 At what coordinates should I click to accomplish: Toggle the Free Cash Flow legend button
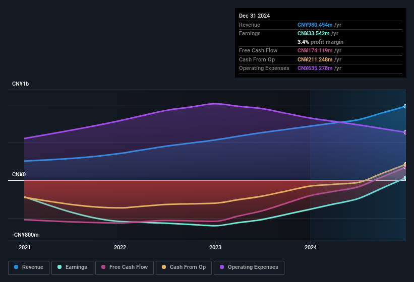click(x=125, y=268)
